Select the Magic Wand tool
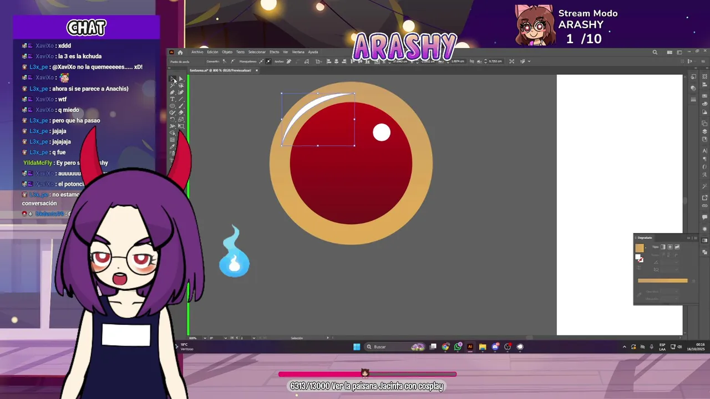The height and width of the screenshot is (399, 710). coord(173,85)
